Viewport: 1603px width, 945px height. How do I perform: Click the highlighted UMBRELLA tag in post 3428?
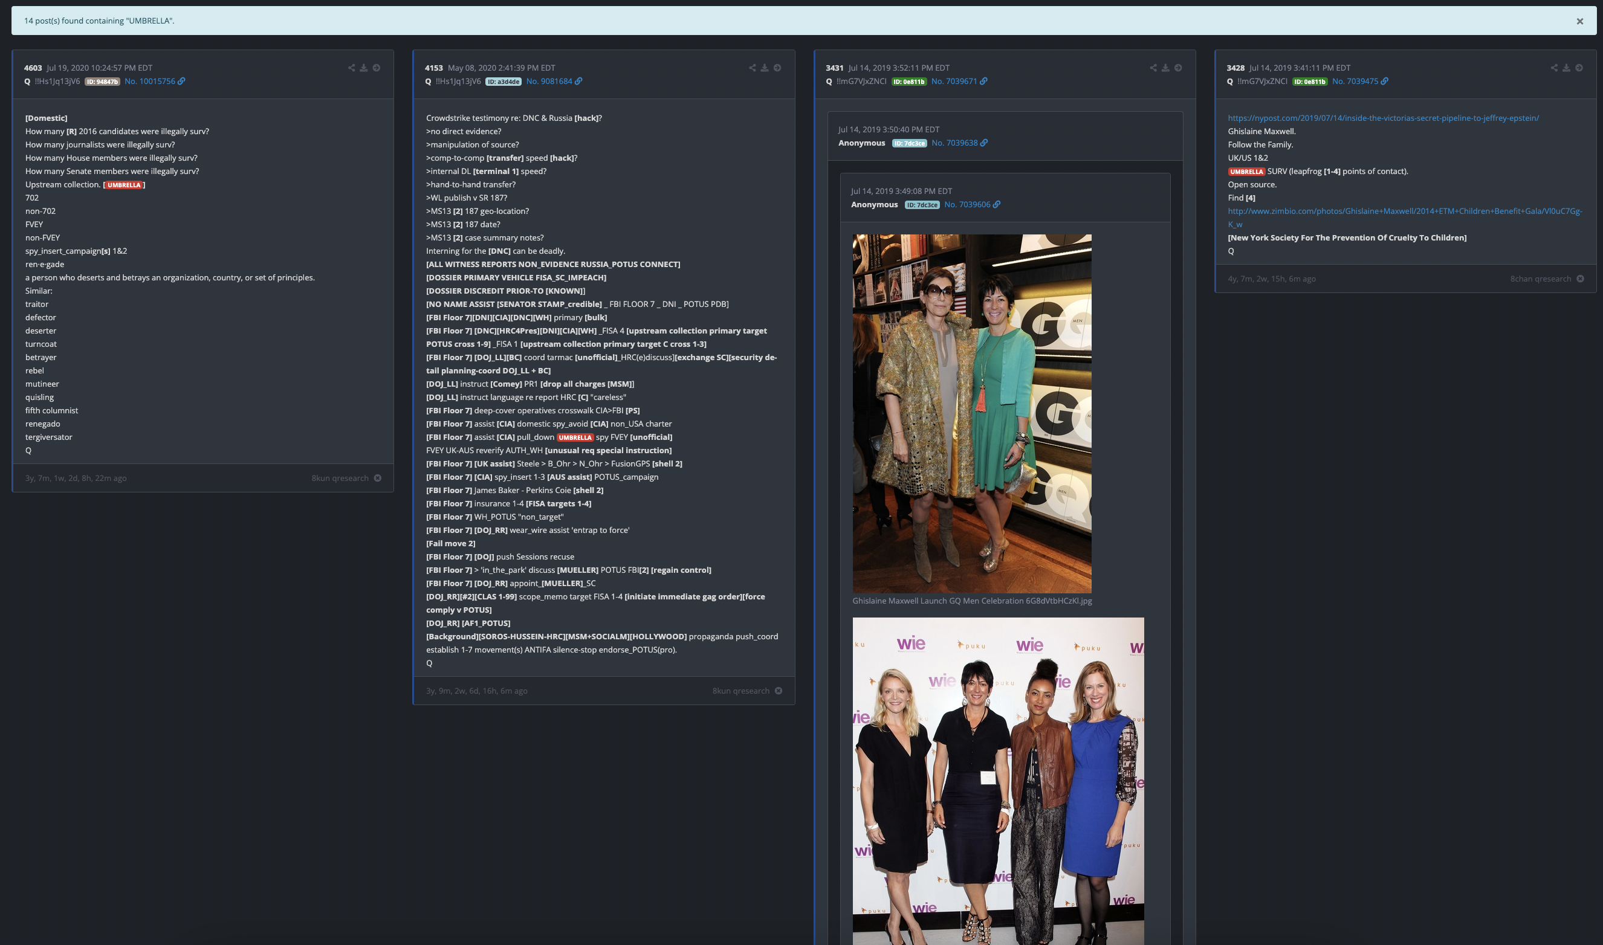point(1246,172)
